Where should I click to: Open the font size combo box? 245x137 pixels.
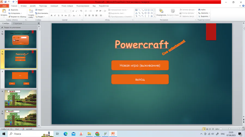(x=68, y=11)
